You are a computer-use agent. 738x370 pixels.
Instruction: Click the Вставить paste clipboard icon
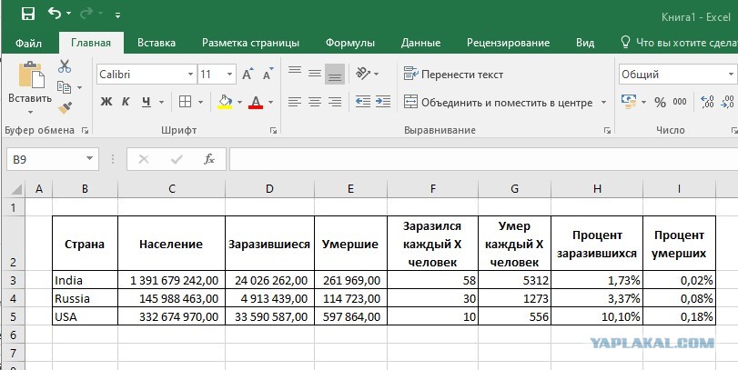coord(31,75)
